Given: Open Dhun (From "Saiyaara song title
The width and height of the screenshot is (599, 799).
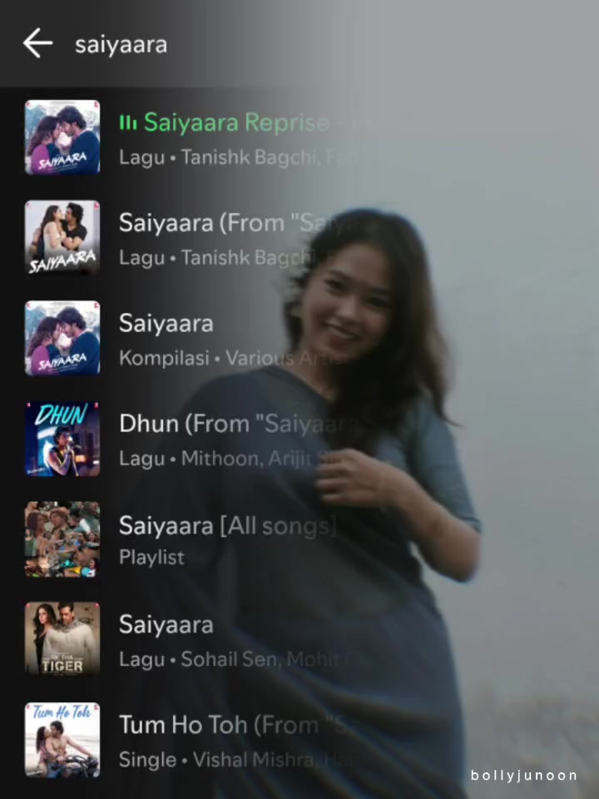Looking at the screenshot, I should click(239, 424).
